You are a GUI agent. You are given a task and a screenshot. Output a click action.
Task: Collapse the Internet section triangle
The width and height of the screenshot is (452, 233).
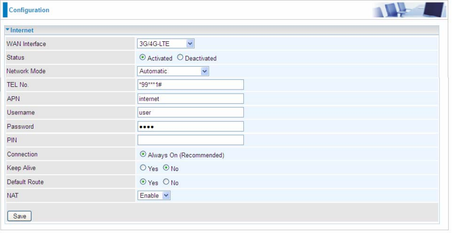[8, 30]
